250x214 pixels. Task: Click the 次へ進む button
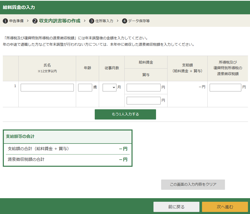click(225, 207)
